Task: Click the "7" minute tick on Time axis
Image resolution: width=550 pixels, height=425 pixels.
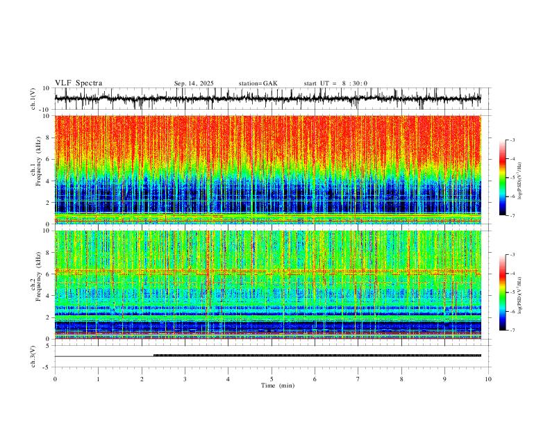Action: click(x=358, y=379)
